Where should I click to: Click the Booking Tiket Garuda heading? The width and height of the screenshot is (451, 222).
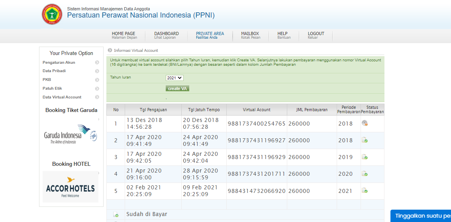[x=71, y=110]
